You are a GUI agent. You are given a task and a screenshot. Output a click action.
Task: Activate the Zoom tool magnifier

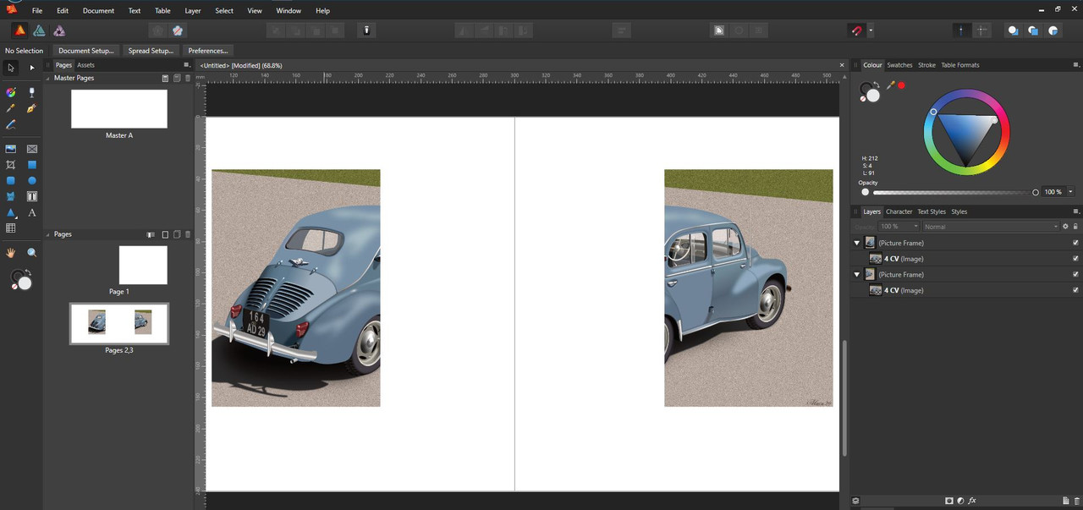pyautogui.click(x=32, y=253)
